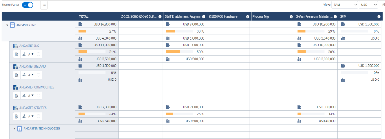Open the USD currency dropdown
Image resolution: width=385 pixels, height=139 pixels.
coord(368,5)
